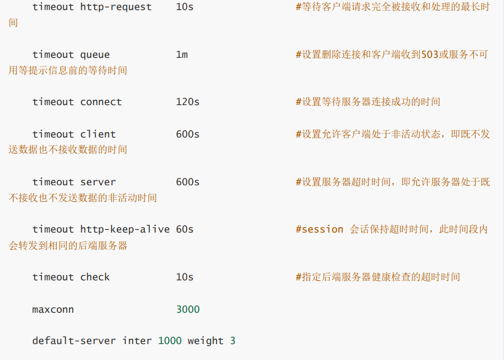Select the '120s' connect timeout value

click(x=188, y=102)
